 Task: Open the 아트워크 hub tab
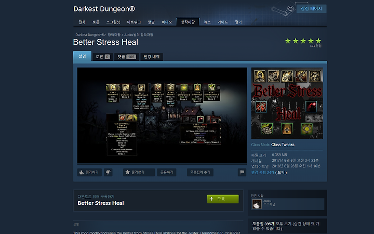click(x=134, y=22)
